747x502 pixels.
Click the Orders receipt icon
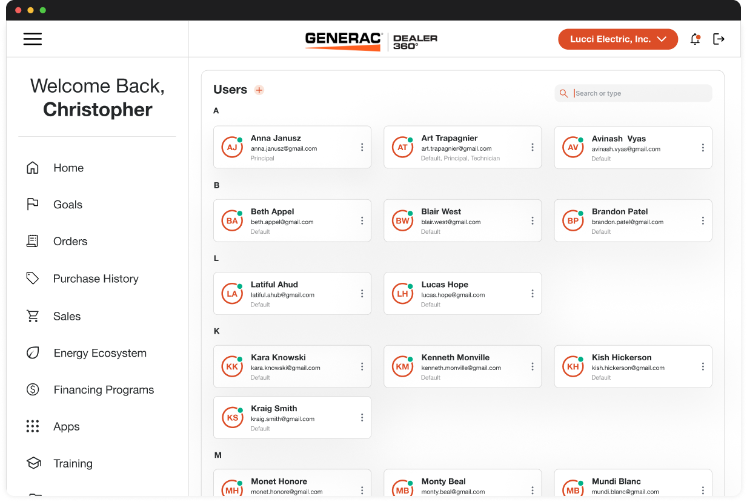point(32,241)
